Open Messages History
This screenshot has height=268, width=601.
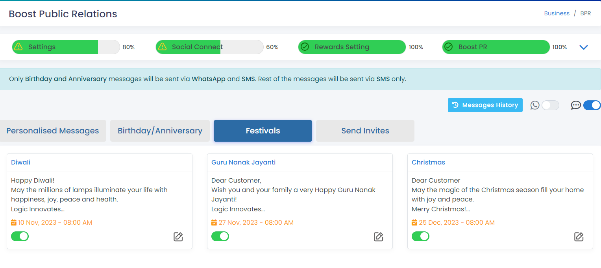click(x=485, y=105)
